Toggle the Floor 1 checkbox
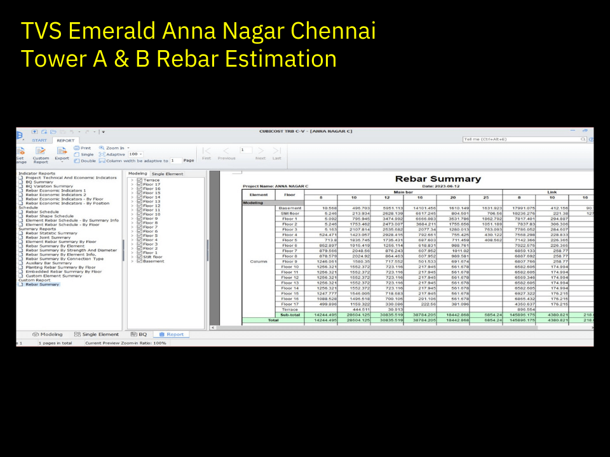The width and height of the screenshot is (610, 457). coord(139,253)
